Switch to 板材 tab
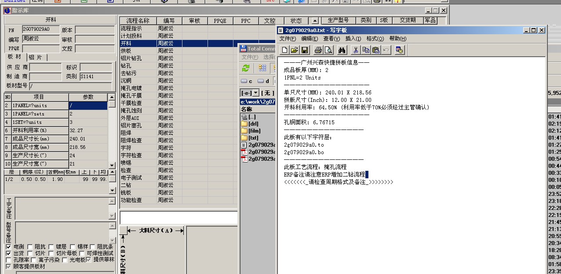The width and height of the screenshot is (561, 274). point(15,57)
